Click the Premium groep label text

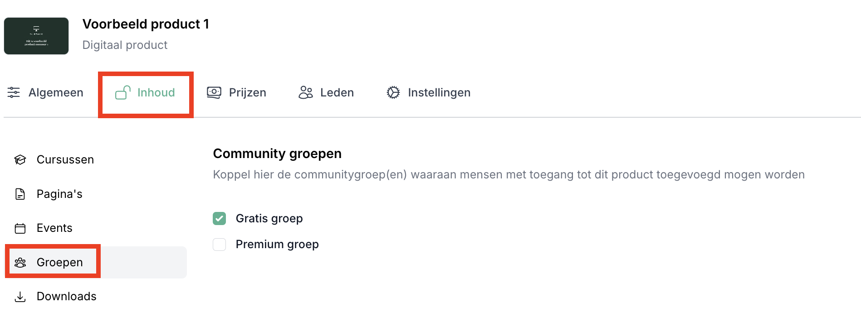pyautogui.click(x=277, y=245)
